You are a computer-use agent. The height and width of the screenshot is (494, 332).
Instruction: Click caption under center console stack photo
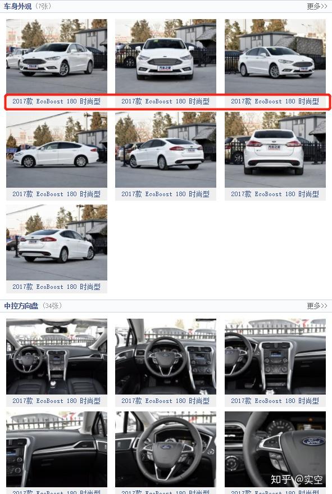pyautogui.click(x=275, y=401)
